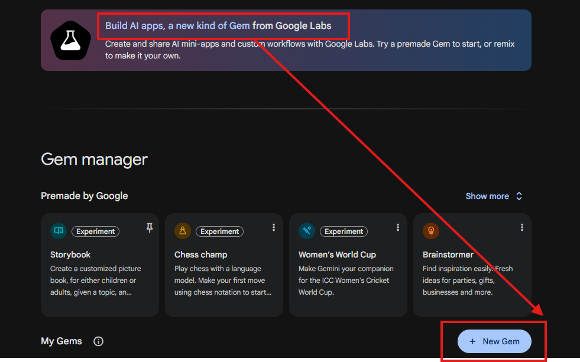The height and width of the screenshot is (362, 580).
Task: Click the Women's World Cup cricket icon
Action: coord(307,231)
